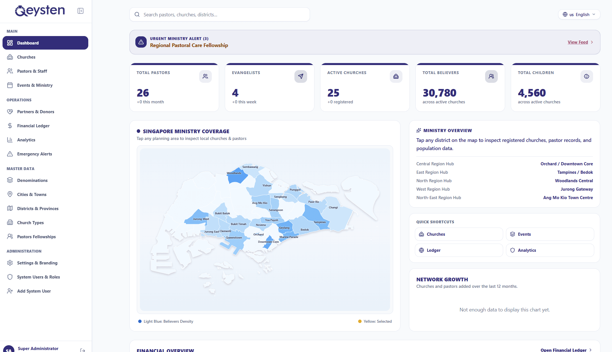Click the Churches quick shortcut button
The height and width of the screenshot is (352, 612).
(459, 234)
